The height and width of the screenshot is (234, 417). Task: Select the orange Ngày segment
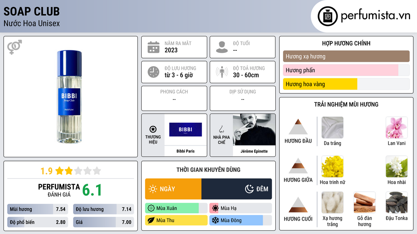pos(173,189)
